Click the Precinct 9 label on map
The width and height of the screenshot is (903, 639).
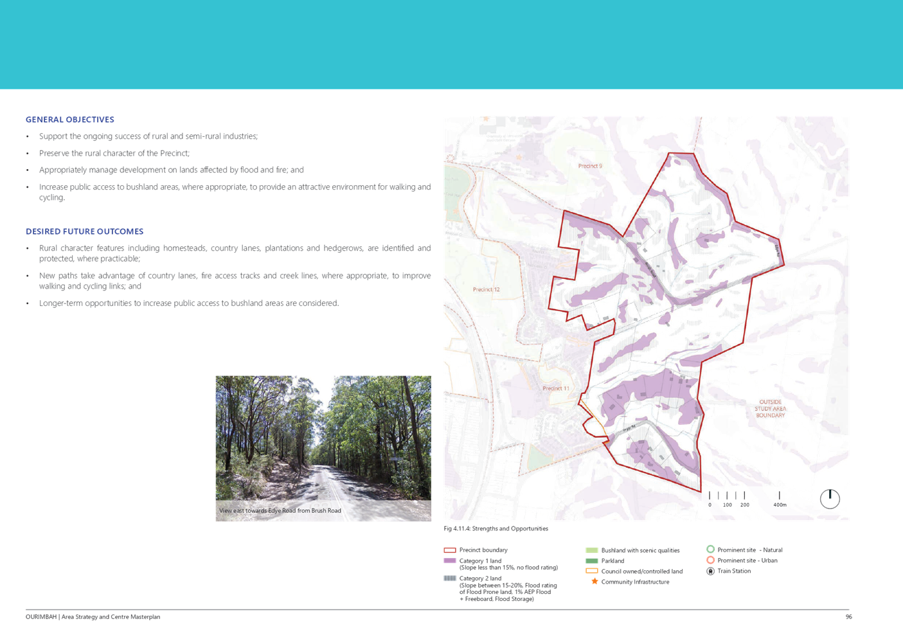click(x=590, y=166)
